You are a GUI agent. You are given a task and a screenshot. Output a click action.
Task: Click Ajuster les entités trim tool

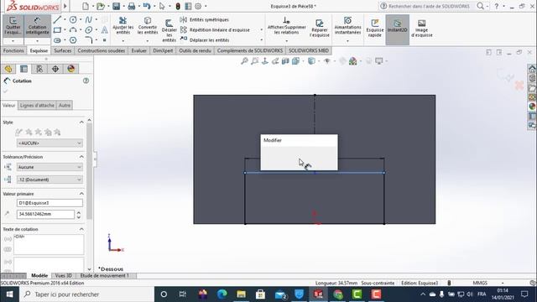pos(123,26)
